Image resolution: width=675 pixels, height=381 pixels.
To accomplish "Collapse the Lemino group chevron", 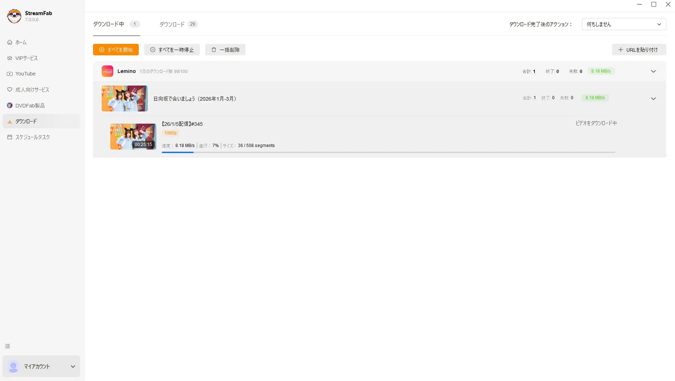I will pyautogui.click(x=653, y=71).
